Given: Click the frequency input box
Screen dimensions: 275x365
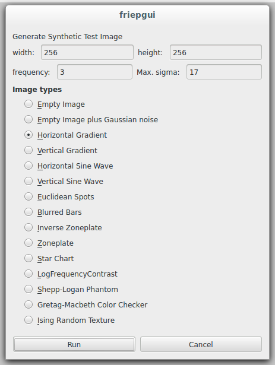Looking at the screenshot, I should [94, 72].
